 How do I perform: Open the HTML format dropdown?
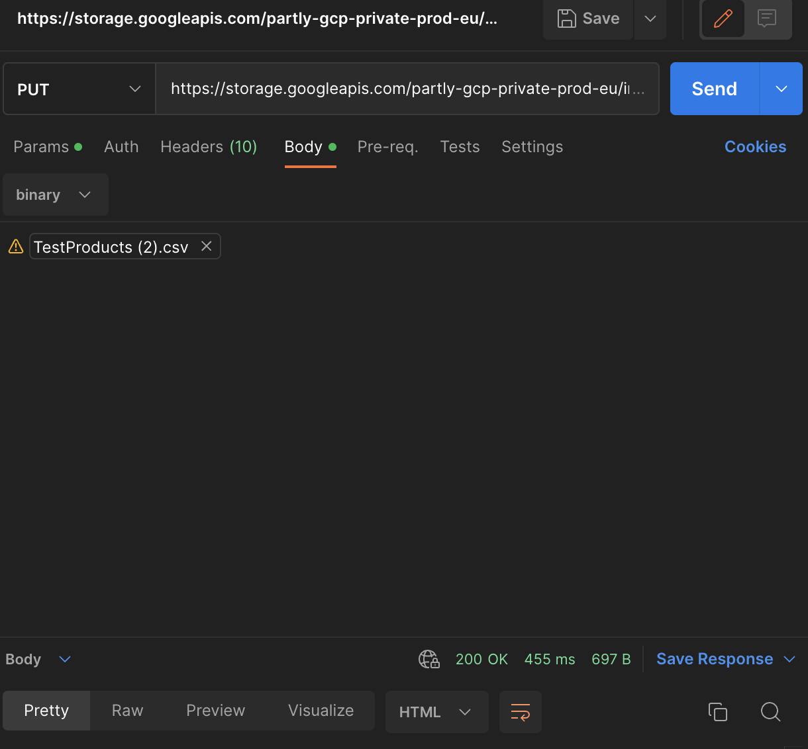[x=436, y=712]
